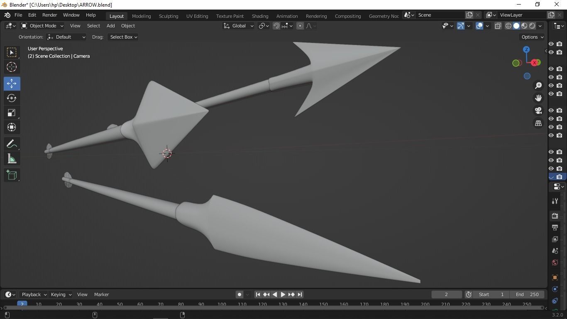Toggle the viewport camera view icon
Screen dimensions: 567x319
538,110
